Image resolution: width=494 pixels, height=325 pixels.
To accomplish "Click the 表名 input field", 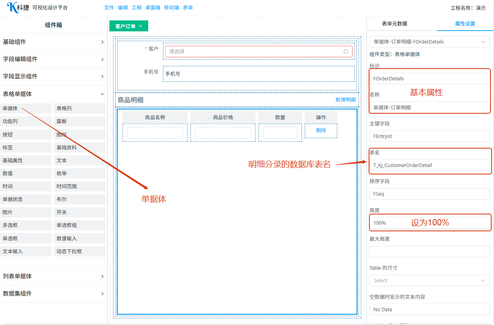I will tap(429, 165).
